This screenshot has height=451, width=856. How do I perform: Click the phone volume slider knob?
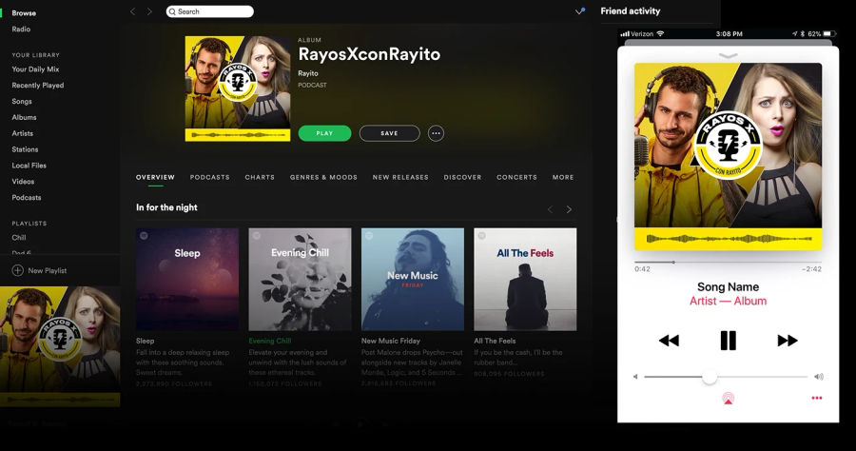click(x=710, y=377)
